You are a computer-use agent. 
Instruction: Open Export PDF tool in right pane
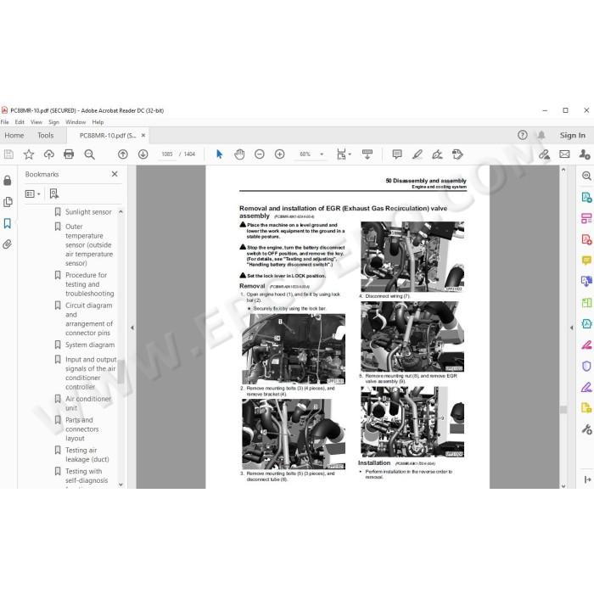pyautogui.click(x=586, y=198)
